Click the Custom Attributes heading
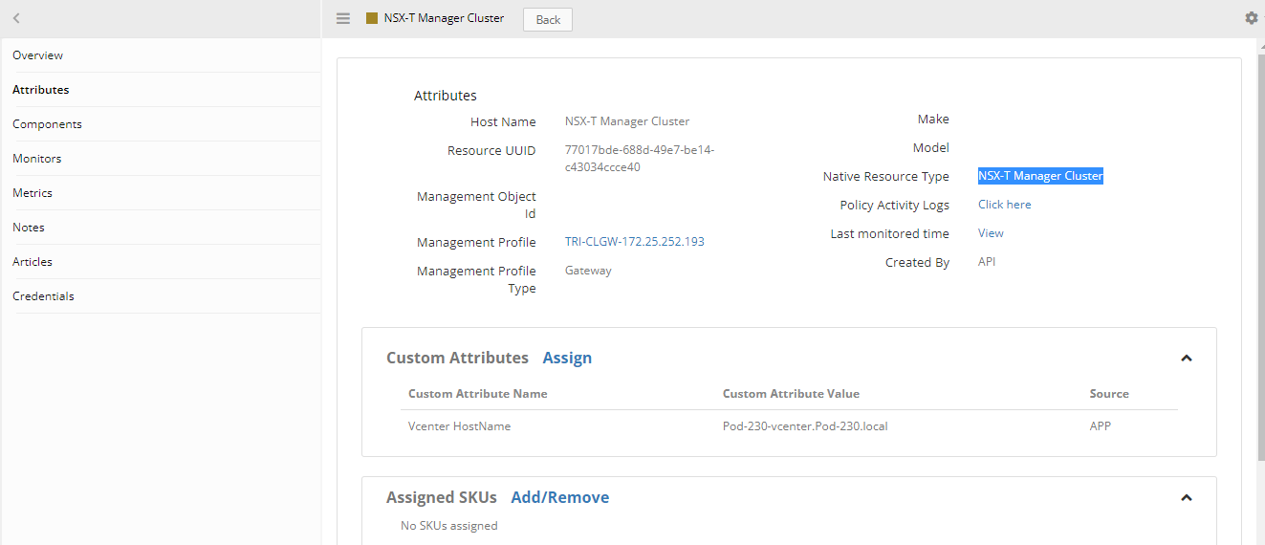 [457, 358]
